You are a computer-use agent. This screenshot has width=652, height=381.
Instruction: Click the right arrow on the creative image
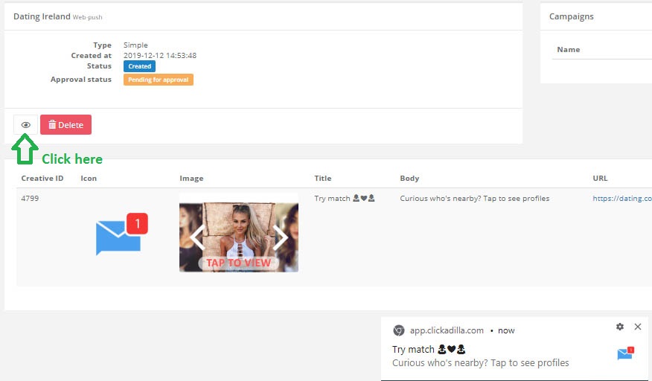point(281,237)
